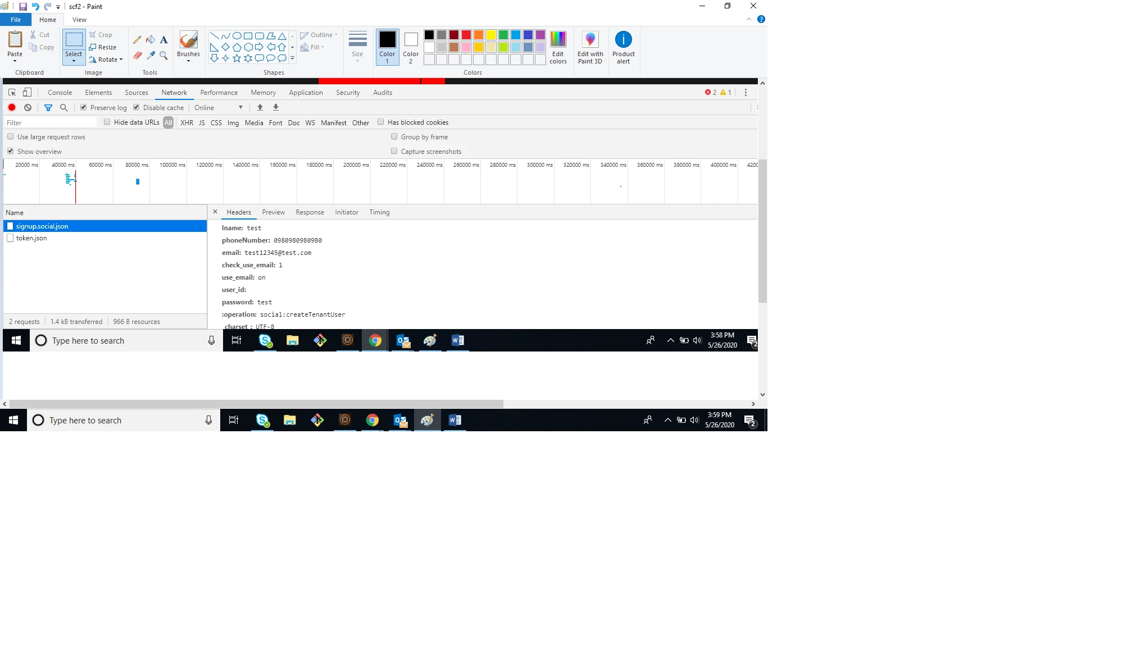Select the Magnifier tool
The height and width of the screenshot is (671, 1127).
163,56
